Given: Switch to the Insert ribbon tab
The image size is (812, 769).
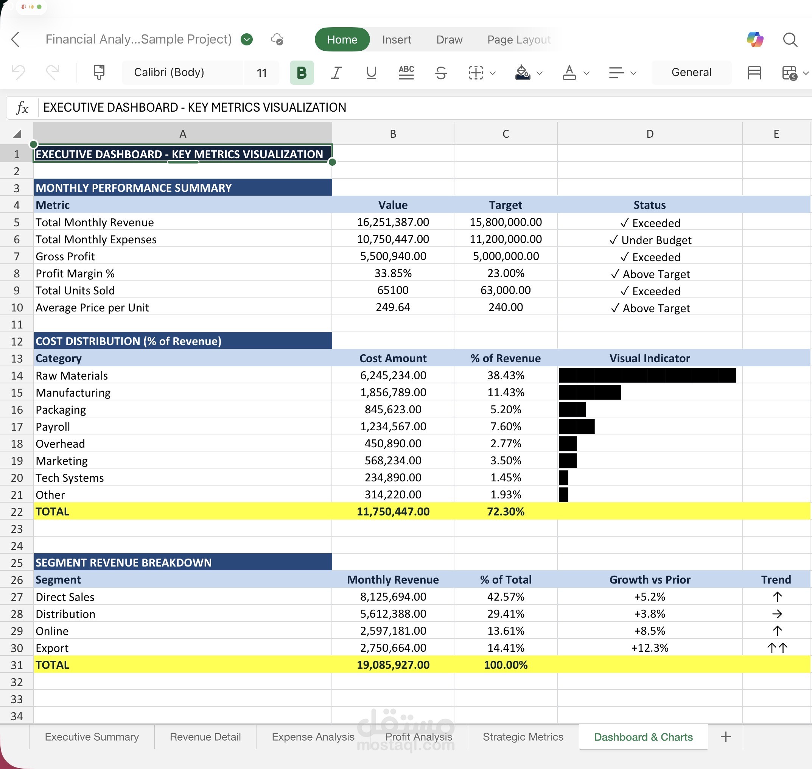Looking at the screenshot, I should pos(397,40).
